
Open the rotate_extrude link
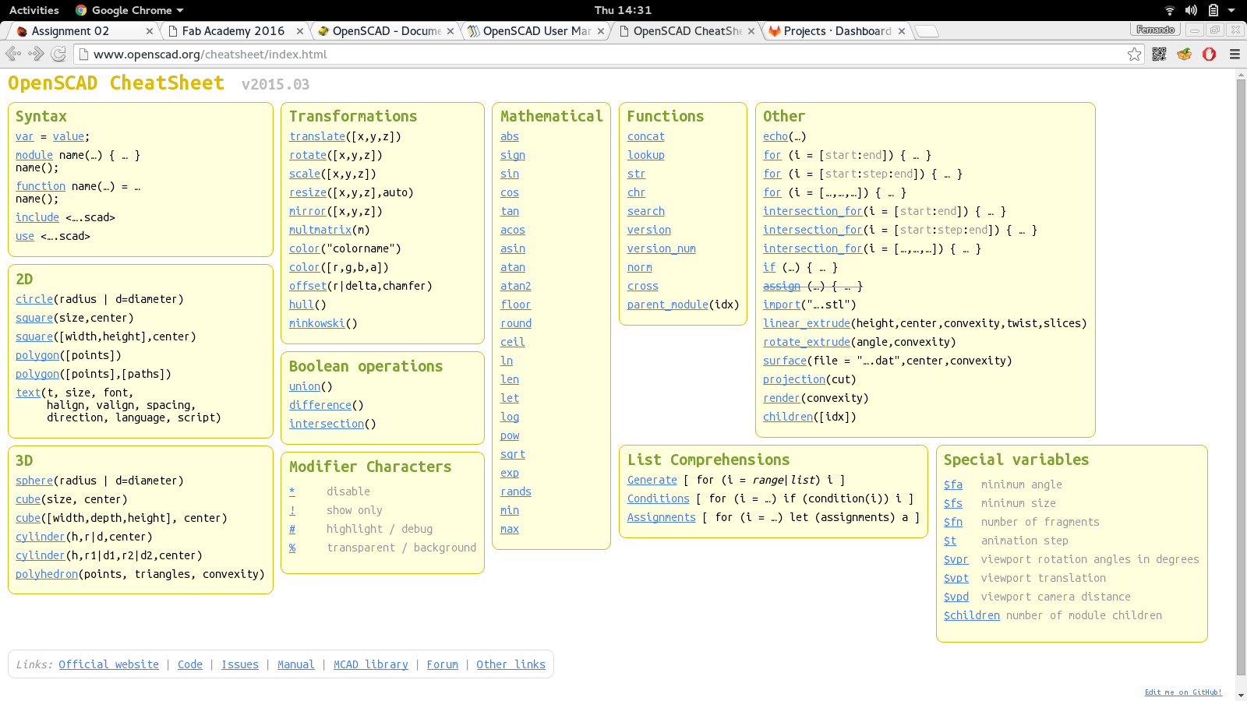[x=807, y=342]
